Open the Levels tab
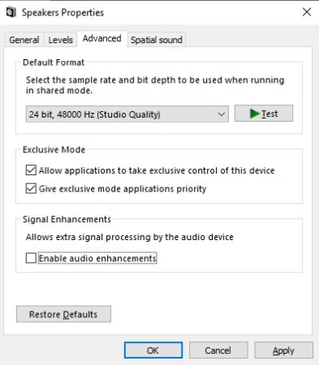 (x=61, y=40)
